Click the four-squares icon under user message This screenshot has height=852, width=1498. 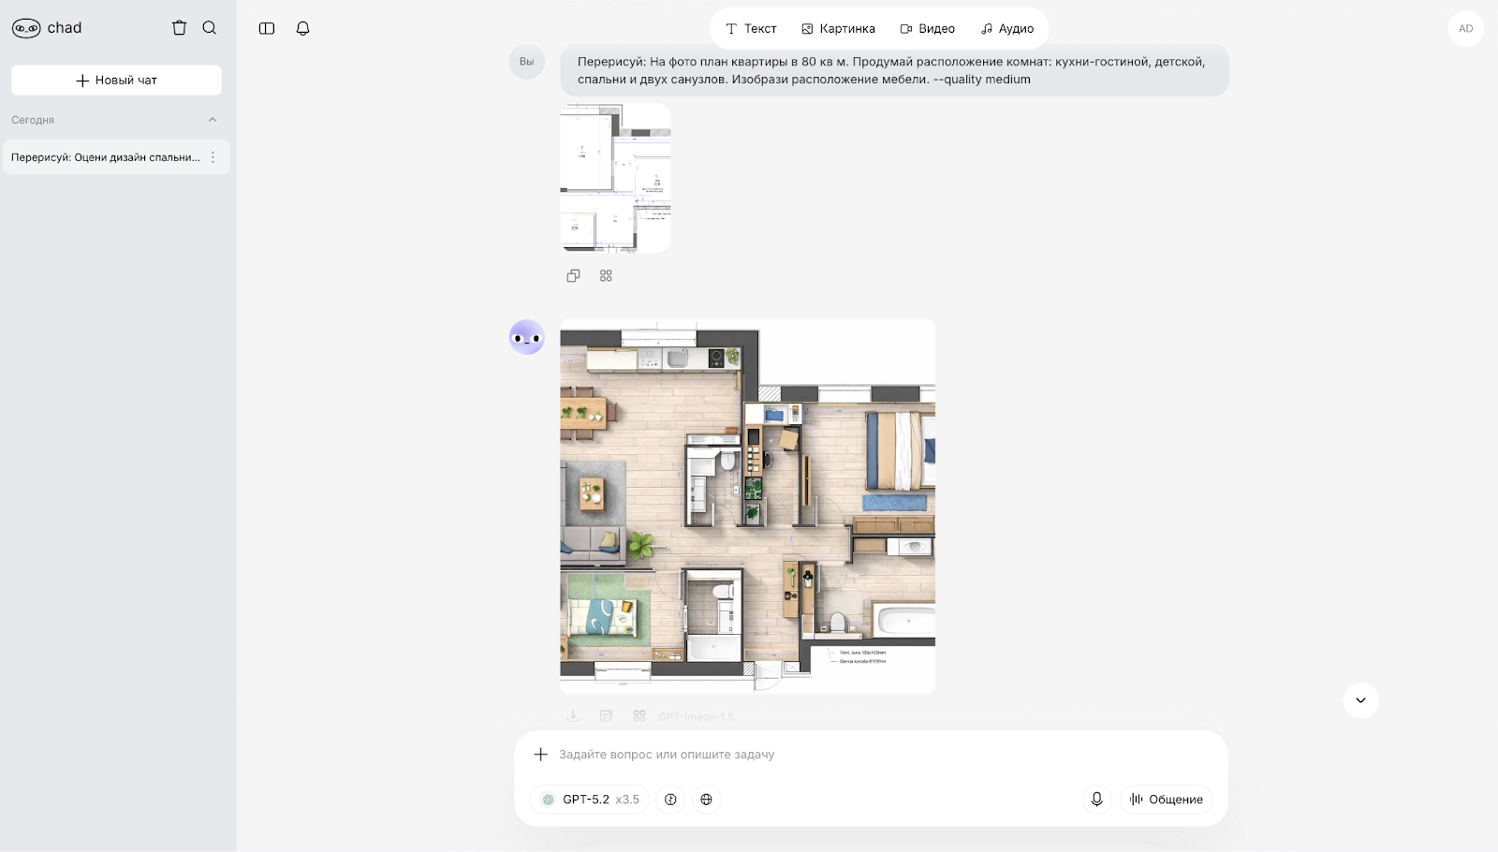[x=606, y=275]
